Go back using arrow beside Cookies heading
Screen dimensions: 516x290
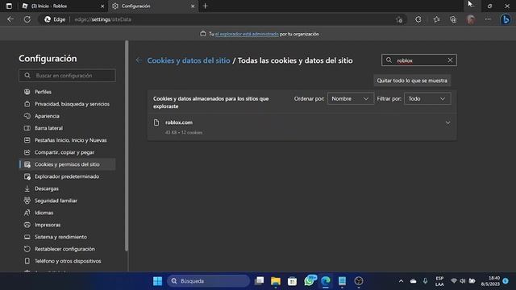point(139,60)
